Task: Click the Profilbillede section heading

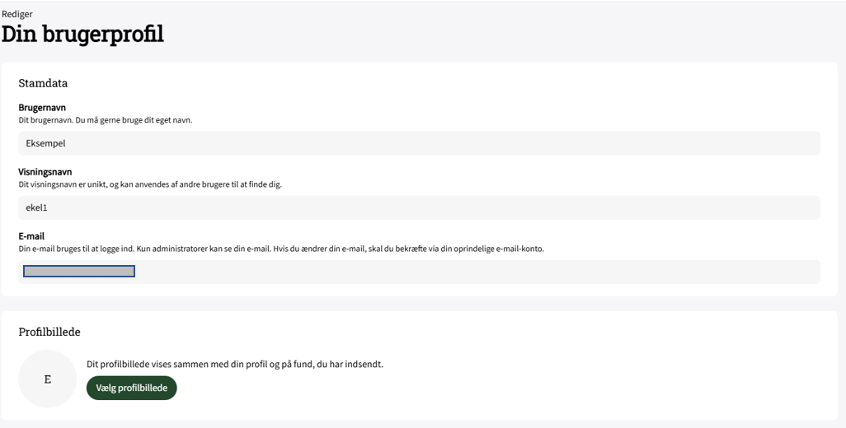Action: (x=49, y=332)
